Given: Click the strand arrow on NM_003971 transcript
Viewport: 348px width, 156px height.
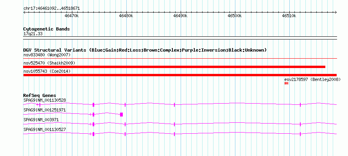Looking at the screenshot, I should pos(91,124).
